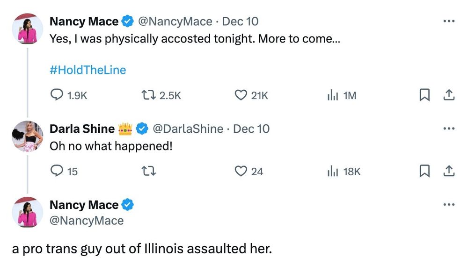
Task: Click Nancy Mace's avatar on top tweet
Action: tap(27, 29)
